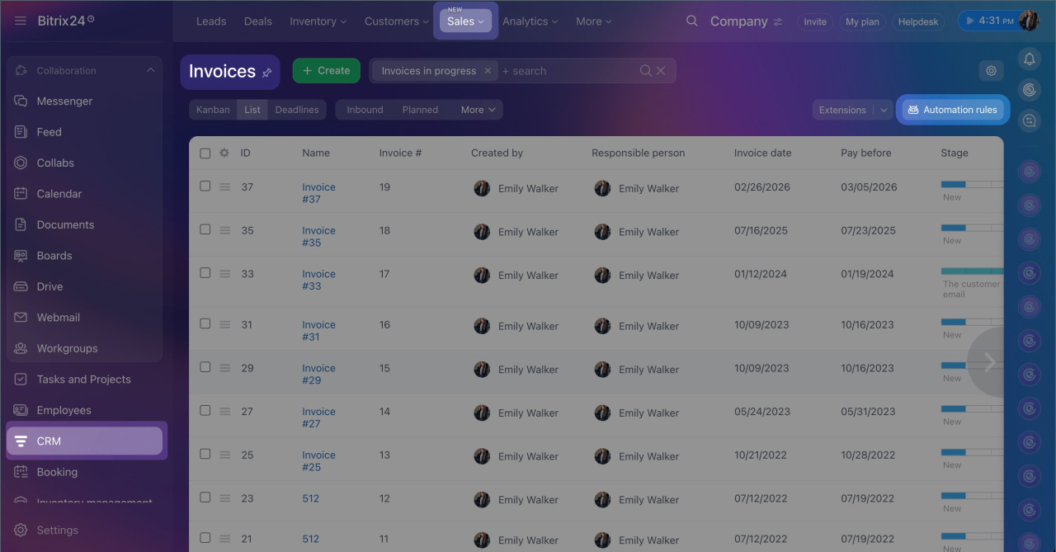Toggle the select-all checkbox in header
This screenshot has width=1056, height=552.
(205, 153)
